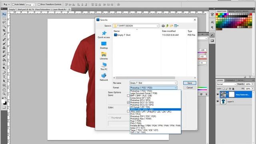Select the Rectangle shape tool
Screen dimensions: 256x144
[x=4, y=85]
